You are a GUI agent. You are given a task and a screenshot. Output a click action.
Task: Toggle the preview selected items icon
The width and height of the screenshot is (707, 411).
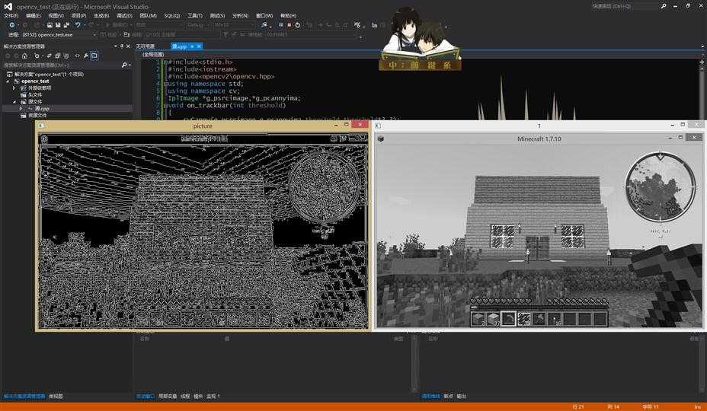point(94,56)
